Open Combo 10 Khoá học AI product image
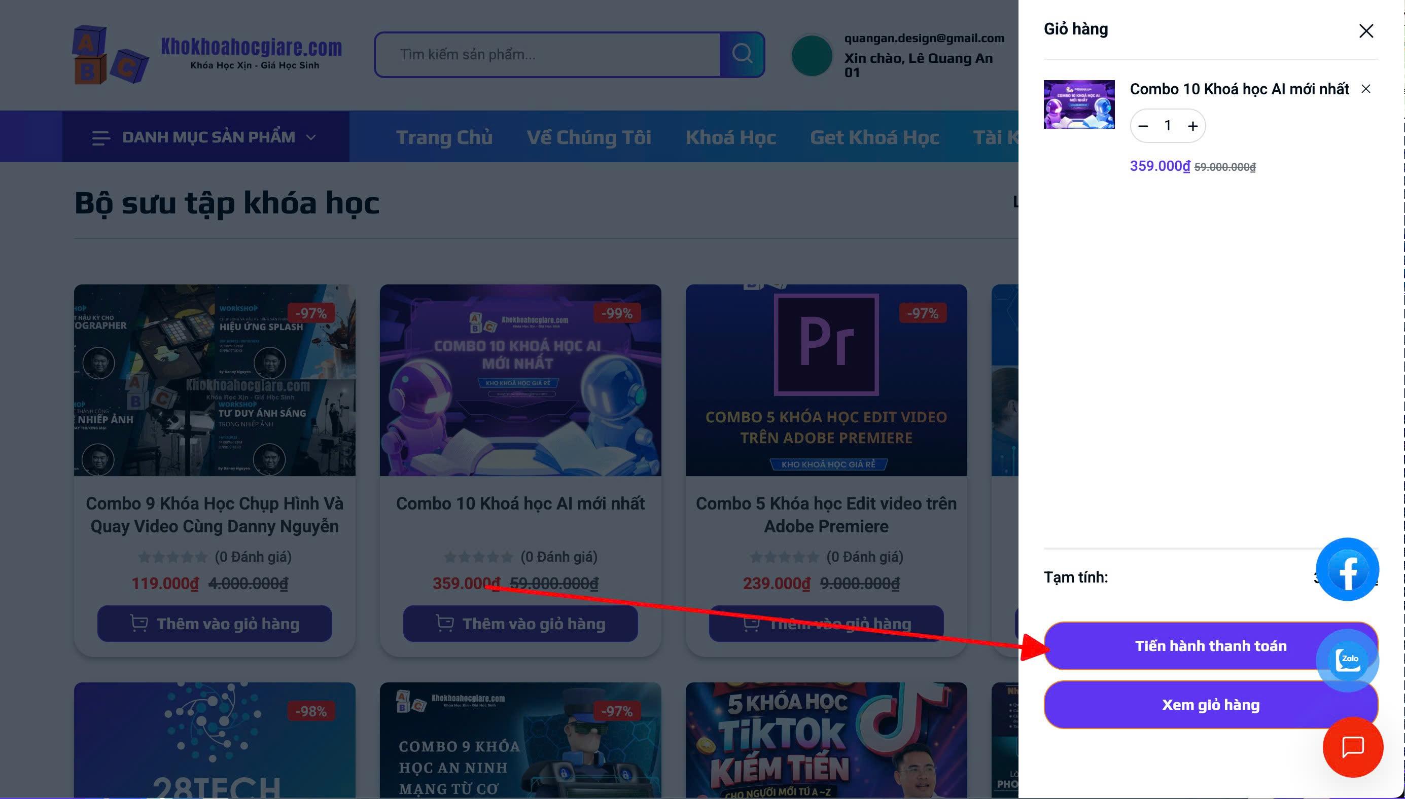1405x799 pixels. coord(520,380)
